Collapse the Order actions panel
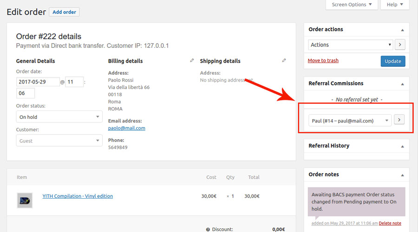 tap(402, 30)
